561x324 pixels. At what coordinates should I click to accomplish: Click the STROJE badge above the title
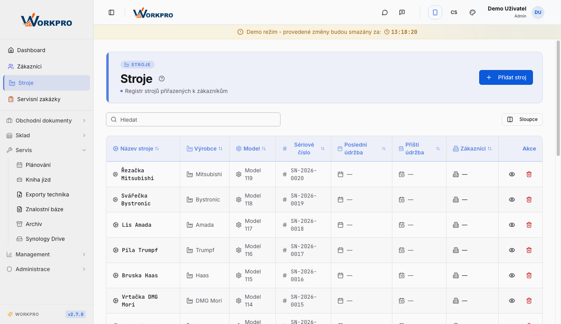click(x=138, y=65)
